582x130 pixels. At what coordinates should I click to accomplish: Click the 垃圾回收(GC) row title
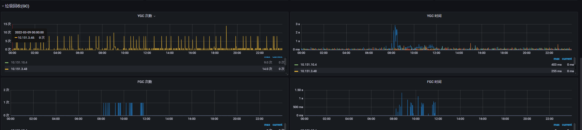[17, 6]
